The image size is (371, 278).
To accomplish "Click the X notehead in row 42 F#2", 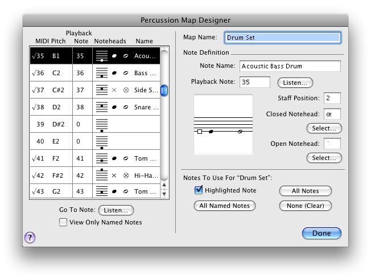I will pyautogui.click(x=114, y=175).
